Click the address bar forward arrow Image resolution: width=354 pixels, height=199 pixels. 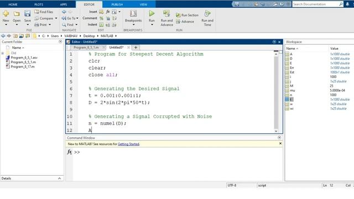pyautogui.click(x=9, y=35)
